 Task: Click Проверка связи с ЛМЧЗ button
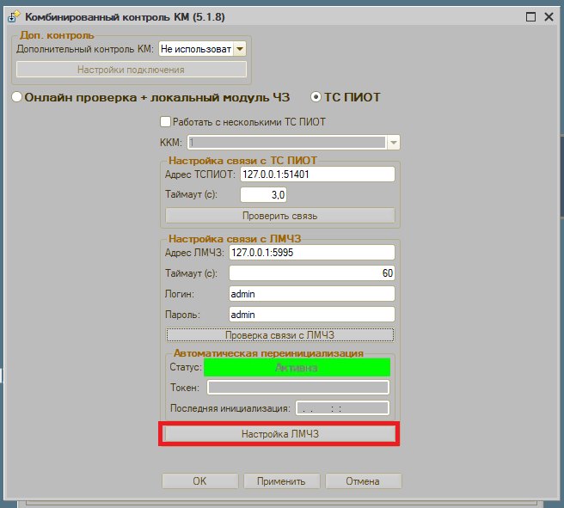(279, 335)
